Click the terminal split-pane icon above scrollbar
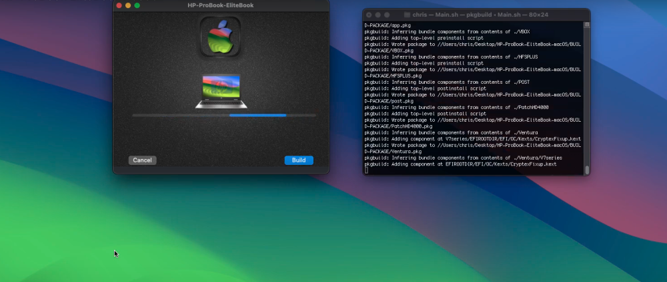 586,25
